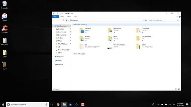Select the Other folder on the desktop
Viewport: 191px width, 107px height.
click(x=4, y=53)
